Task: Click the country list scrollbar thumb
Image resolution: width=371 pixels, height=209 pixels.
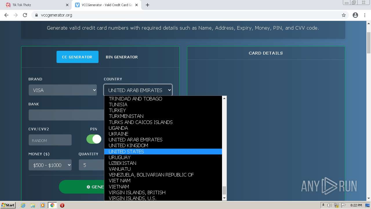Action: click(x=224, y=190)
